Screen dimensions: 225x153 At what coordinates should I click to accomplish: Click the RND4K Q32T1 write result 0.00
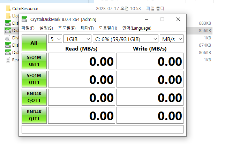(x=150, y=97)
